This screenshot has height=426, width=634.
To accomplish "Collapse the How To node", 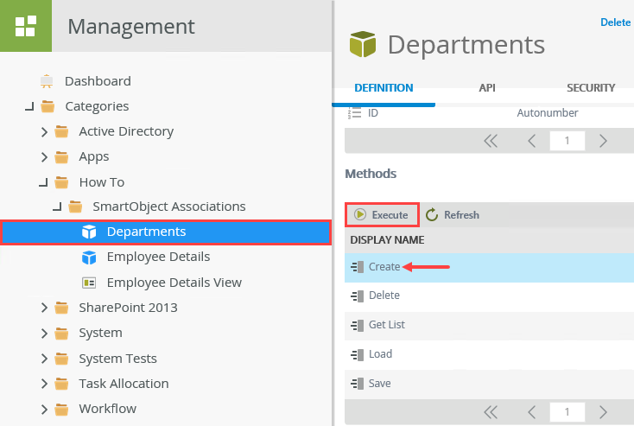I will click(x=43, y=183).
